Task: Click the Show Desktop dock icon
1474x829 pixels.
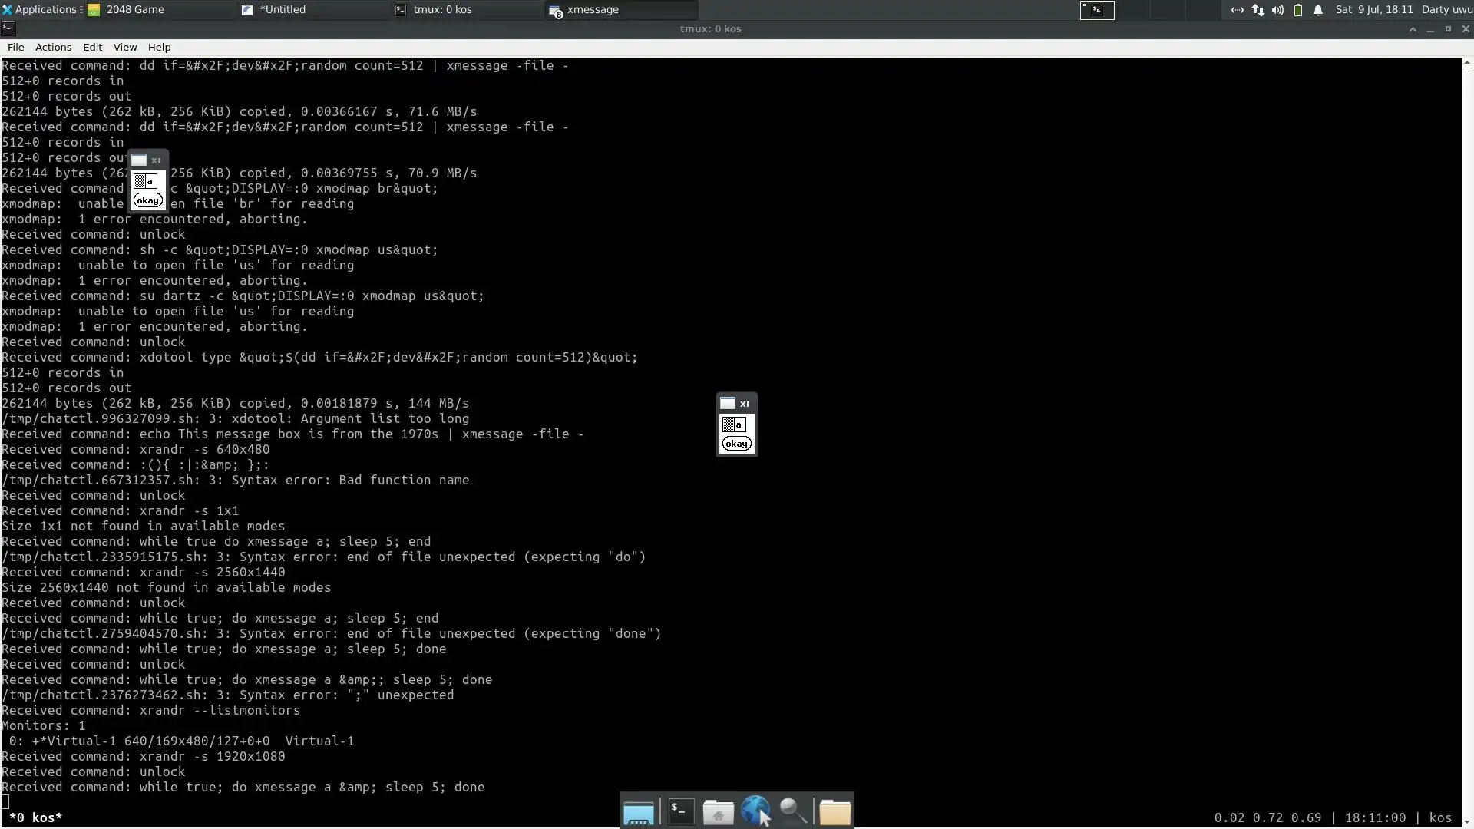Action: click(638, 812)
